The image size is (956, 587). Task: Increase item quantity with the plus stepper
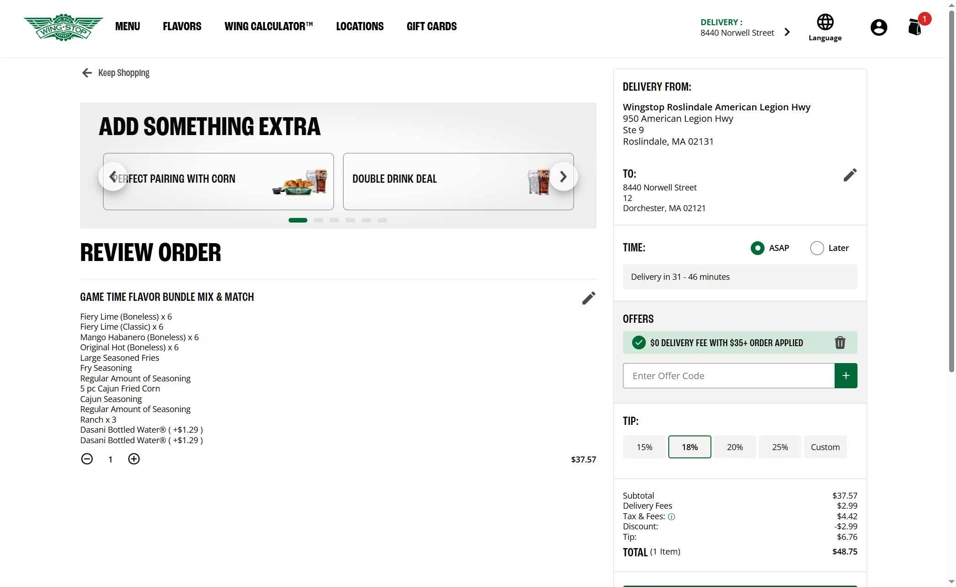(x=134, y=459)
